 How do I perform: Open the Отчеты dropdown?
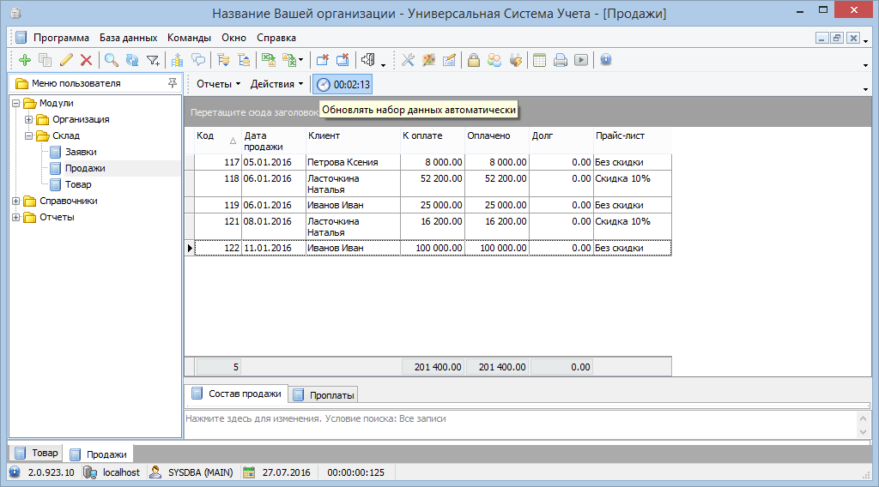215,84
